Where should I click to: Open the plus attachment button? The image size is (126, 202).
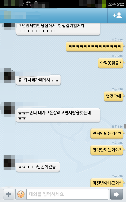[x=9, y=194]
